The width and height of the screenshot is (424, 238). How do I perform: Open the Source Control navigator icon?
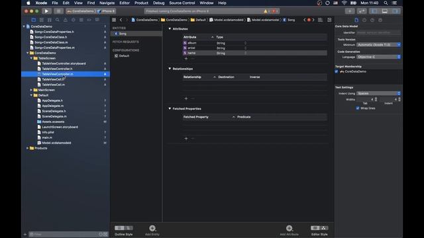[x=41, y=20]
